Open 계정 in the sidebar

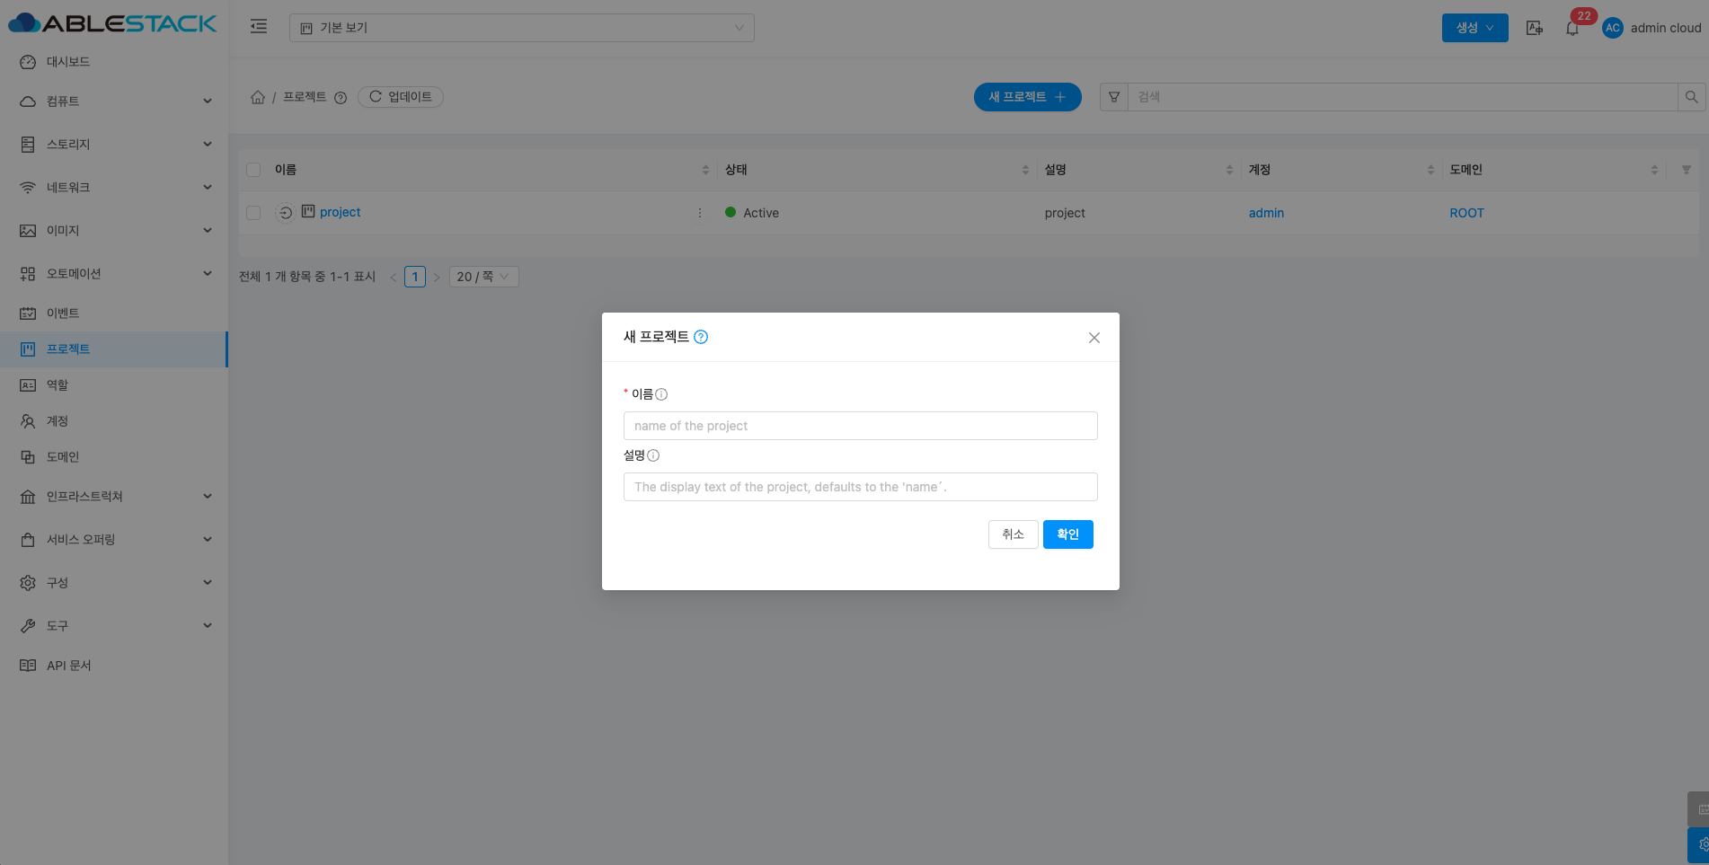coord(114,421)
